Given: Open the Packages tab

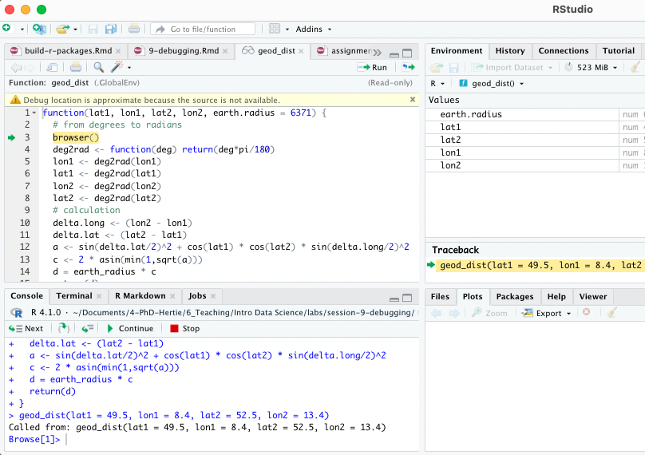Looking at the screenshot, I should coord(515,296).
